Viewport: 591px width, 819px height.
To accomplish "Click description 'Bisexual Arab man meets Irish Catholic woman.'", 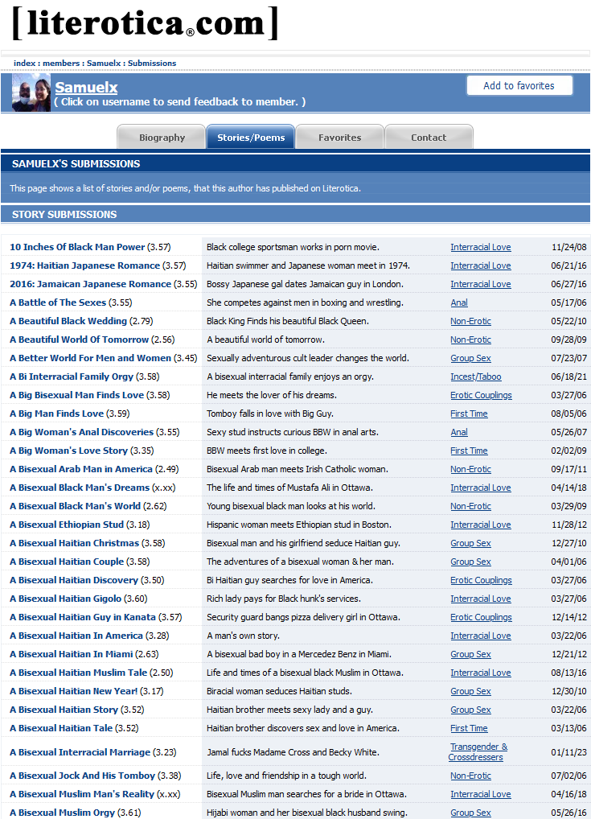I will pos(297,469).
